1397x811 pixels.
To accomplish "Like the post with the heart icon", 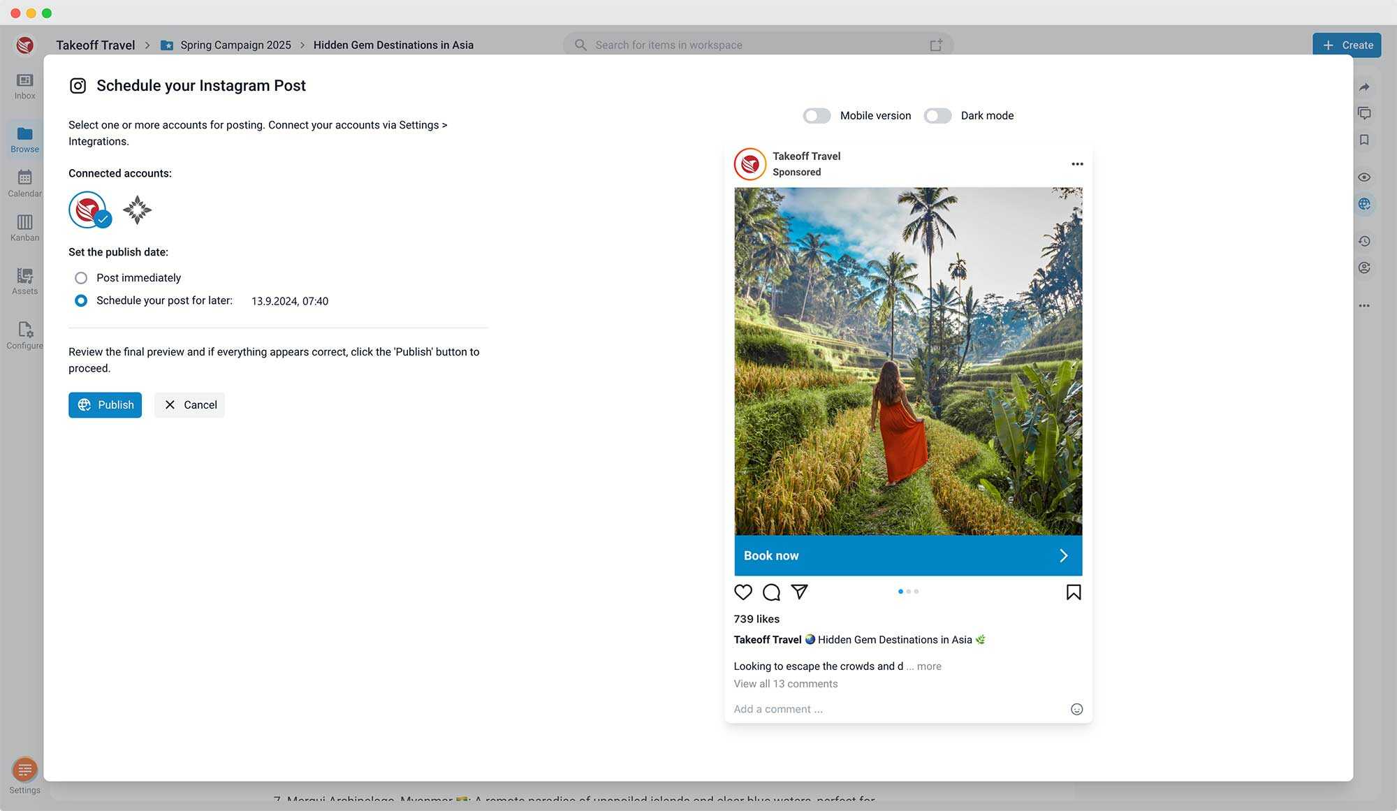I will [x=743, y=592].
